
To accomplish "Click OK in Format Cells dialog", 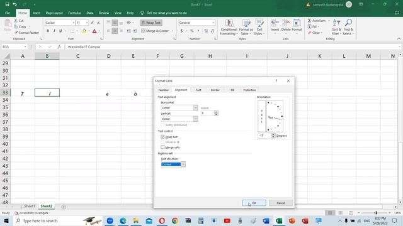I will click(x=254, y=203).
